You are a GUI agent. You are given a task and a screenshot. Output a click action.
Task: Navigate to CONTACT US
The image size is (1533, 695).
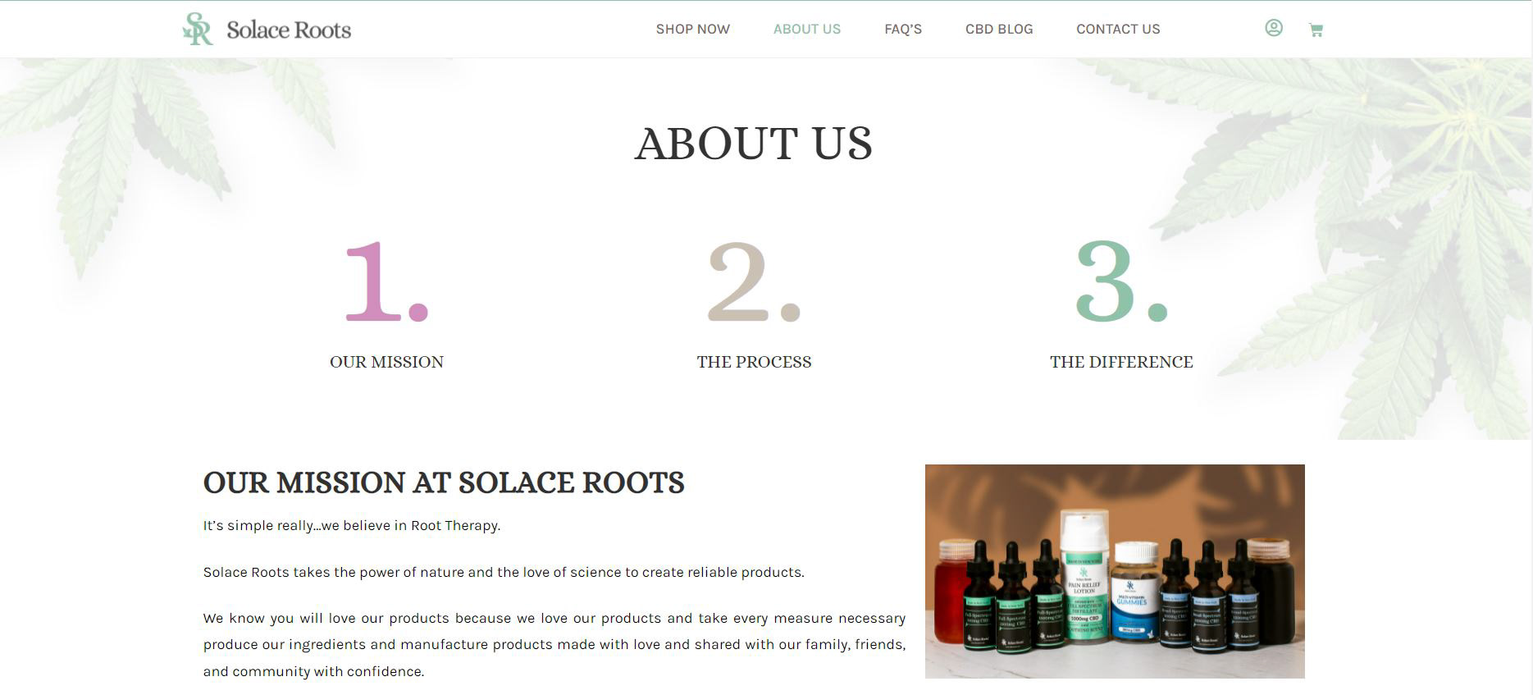pos(1118,30)
